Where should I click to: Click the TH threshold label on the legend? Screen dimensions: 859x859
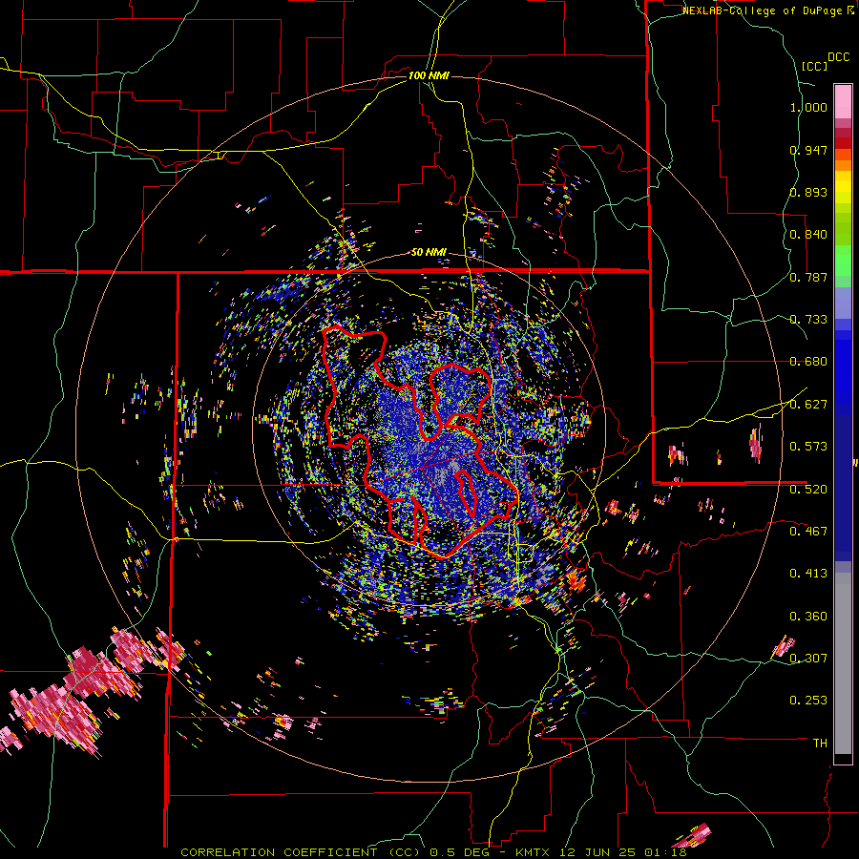(x=820, y=744)
